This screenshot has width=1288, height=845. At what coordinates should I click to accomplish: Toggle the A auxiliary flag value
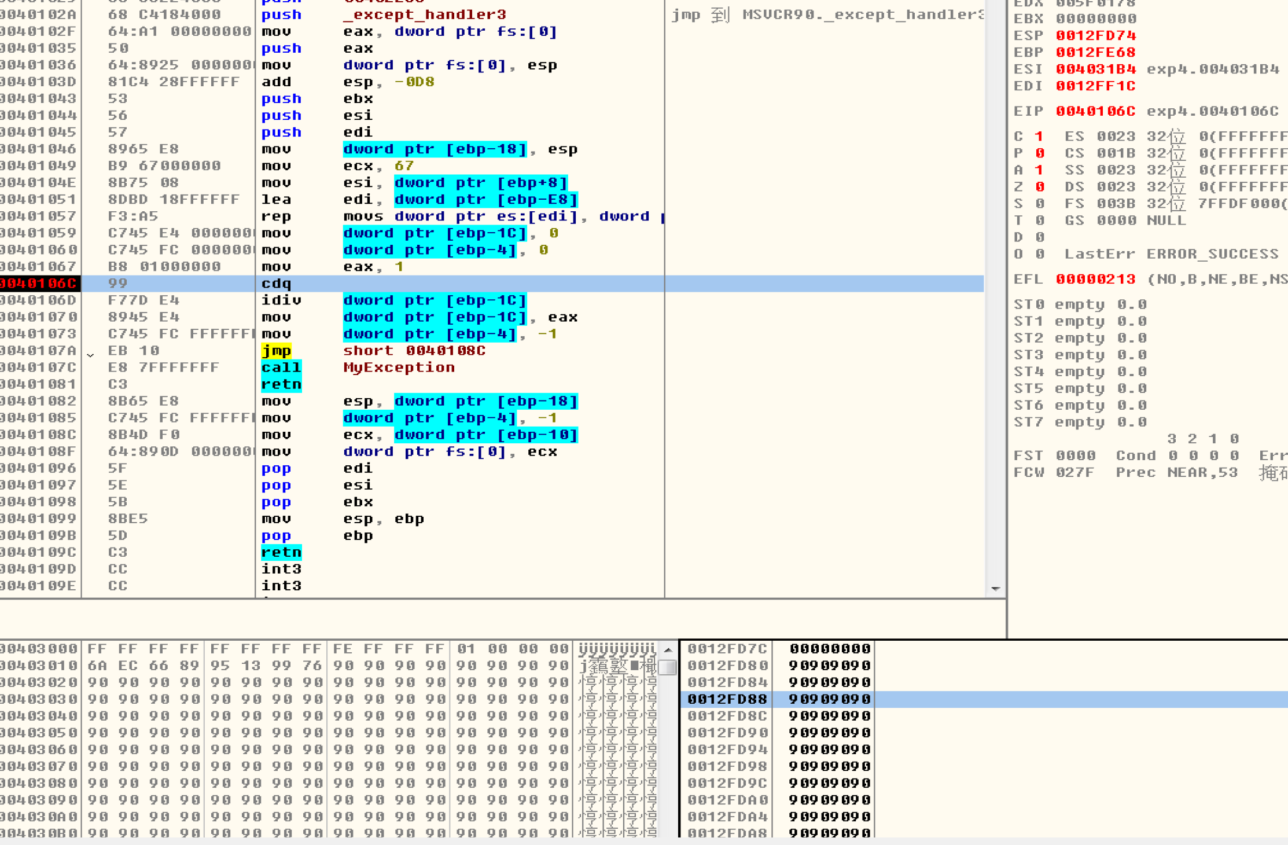click(x=1039, y=170)
